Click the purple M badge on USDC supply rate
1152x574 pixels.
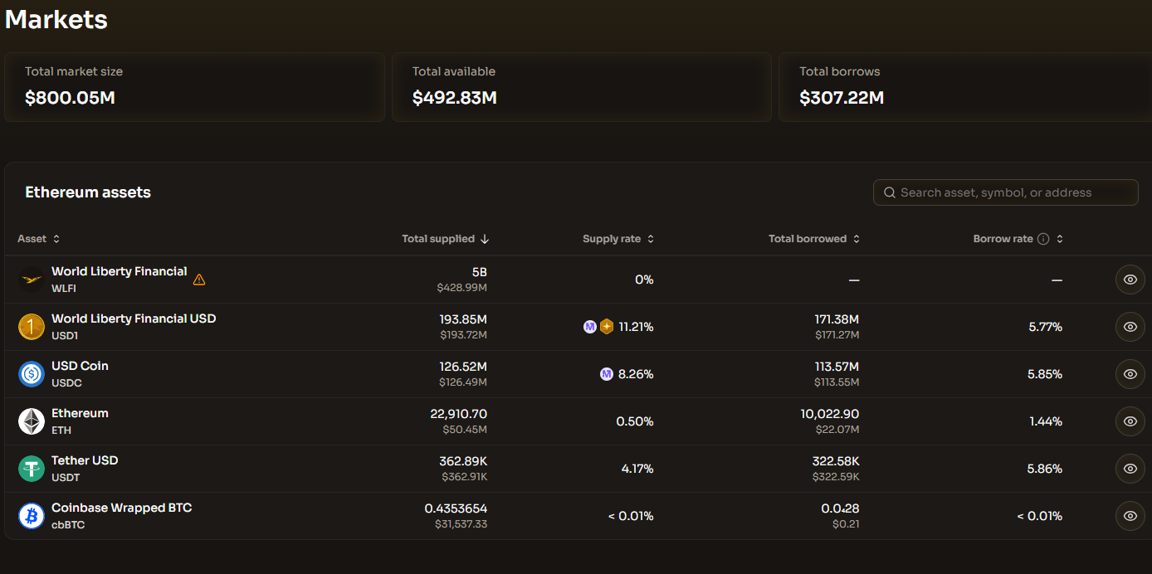pos(607,374)
